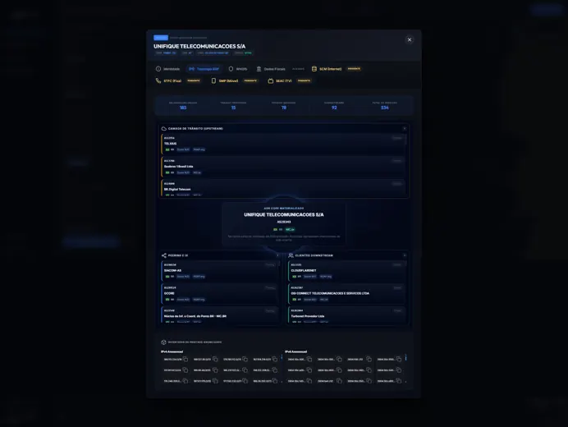Open the Dados Fiscais tab

[271, 69]
